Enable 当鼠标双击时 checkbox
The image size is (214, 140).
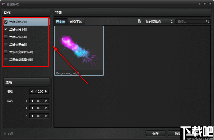[x=6, y=37]
